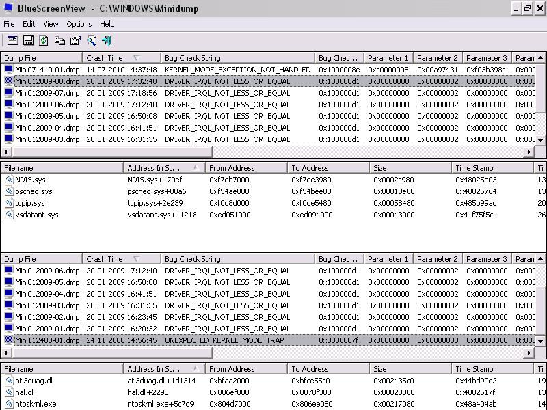Click the file icon beside NDIS.sys

(x=9, y=180)
